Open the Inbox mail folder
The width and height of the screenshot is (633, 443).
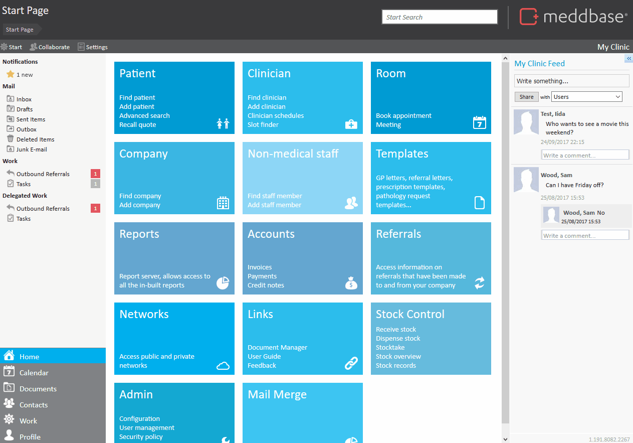(24, 99)
